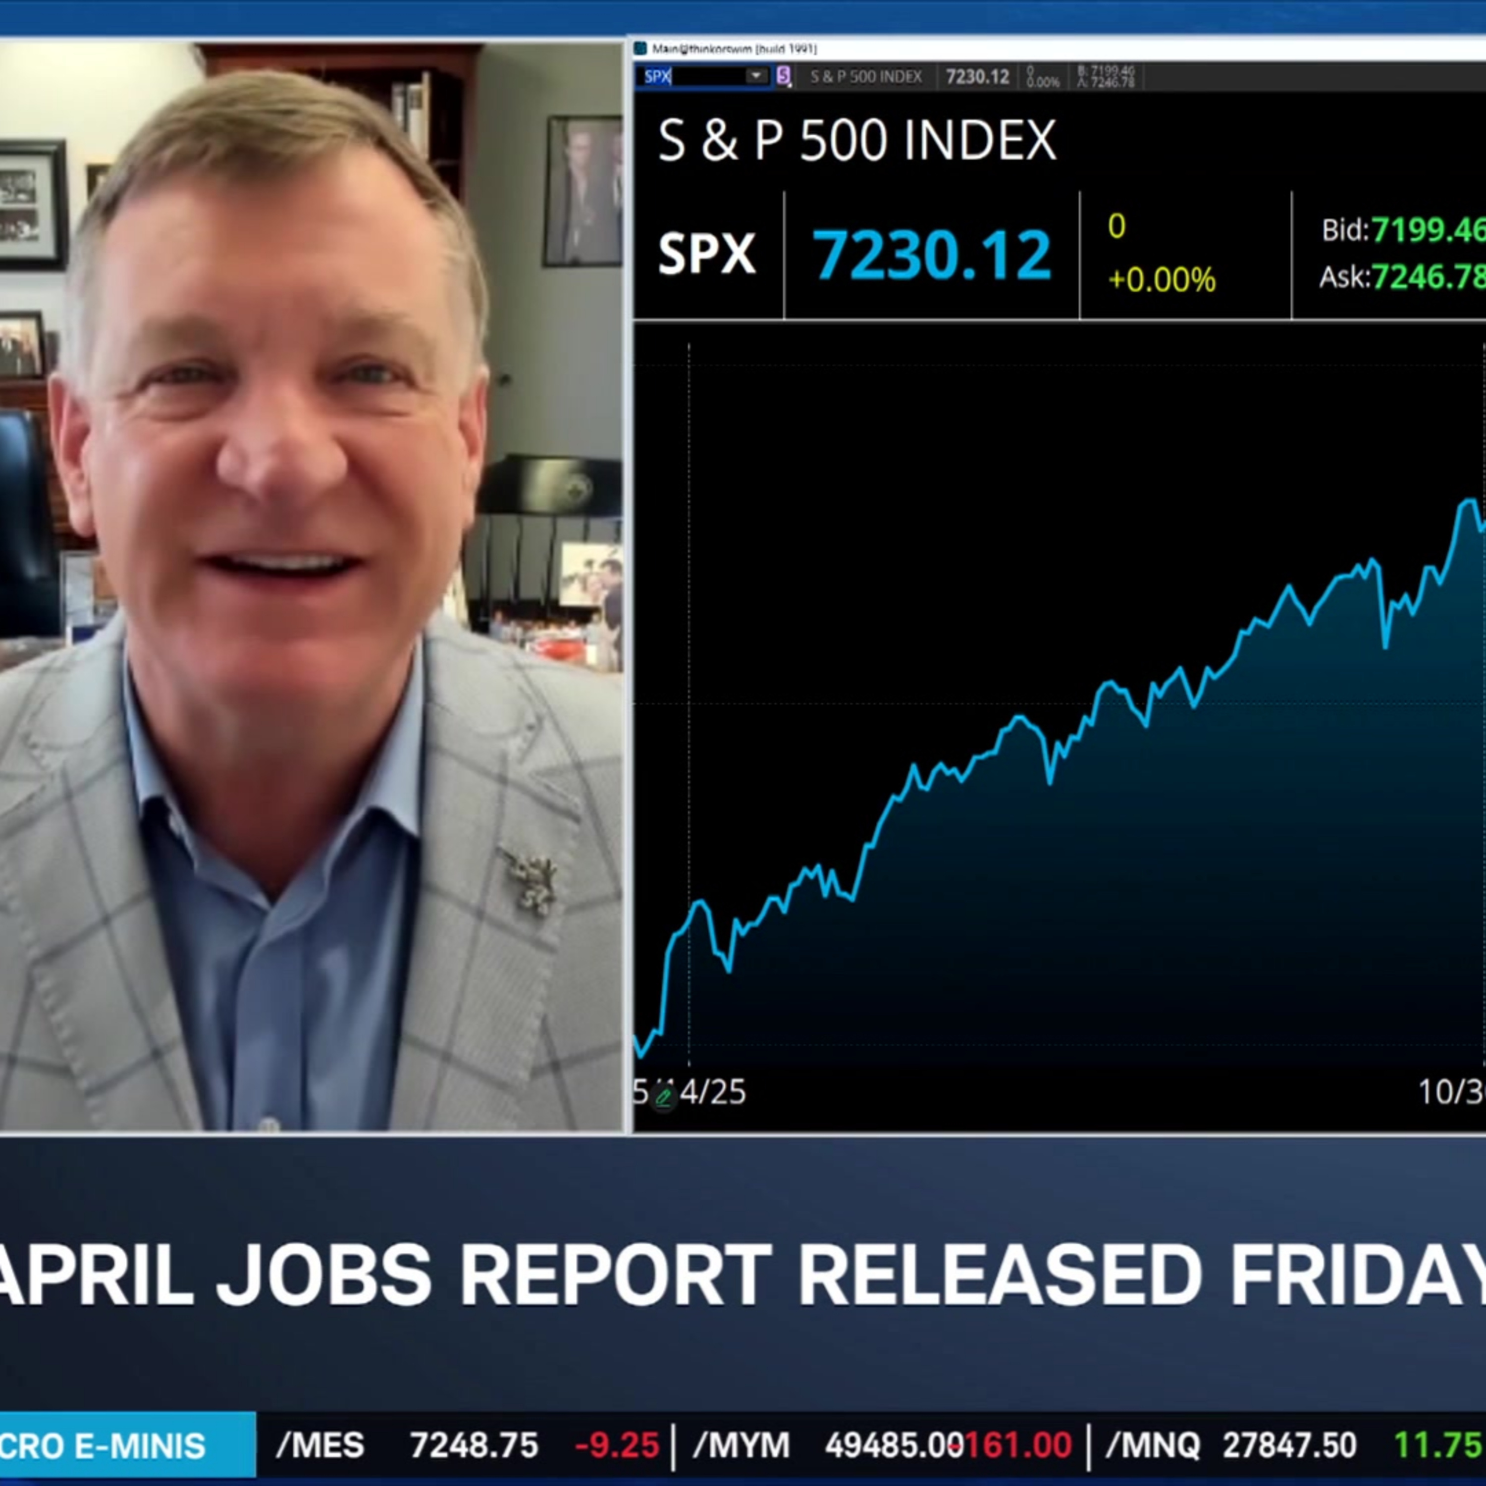Click the bold SPX ticker label

pyautogui.click(x=706, y=254)
